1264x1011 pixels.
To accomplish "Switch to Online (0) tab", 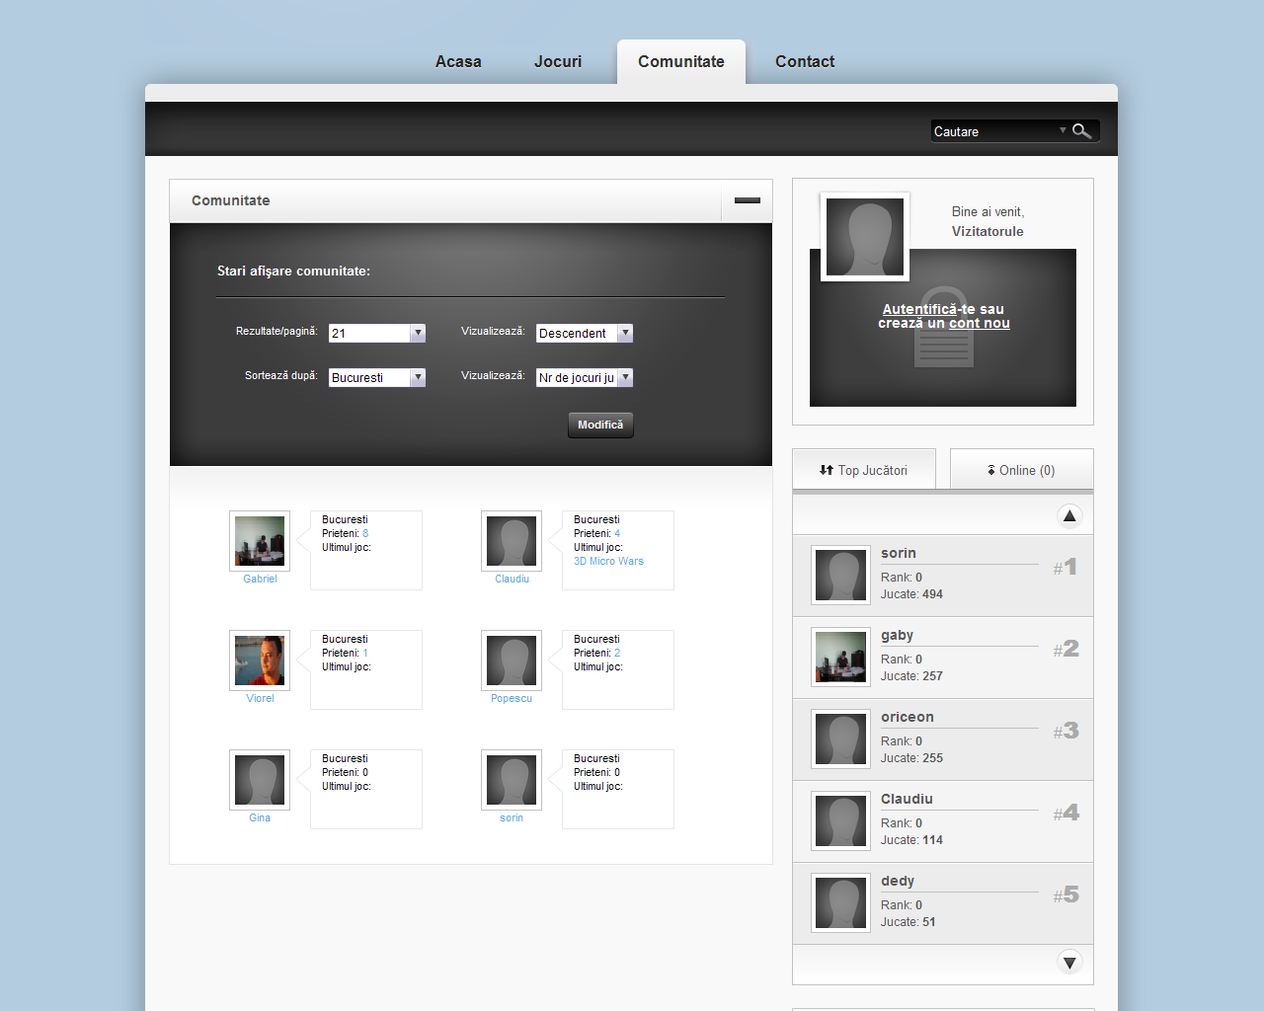I will click(x=1021, y=470).
